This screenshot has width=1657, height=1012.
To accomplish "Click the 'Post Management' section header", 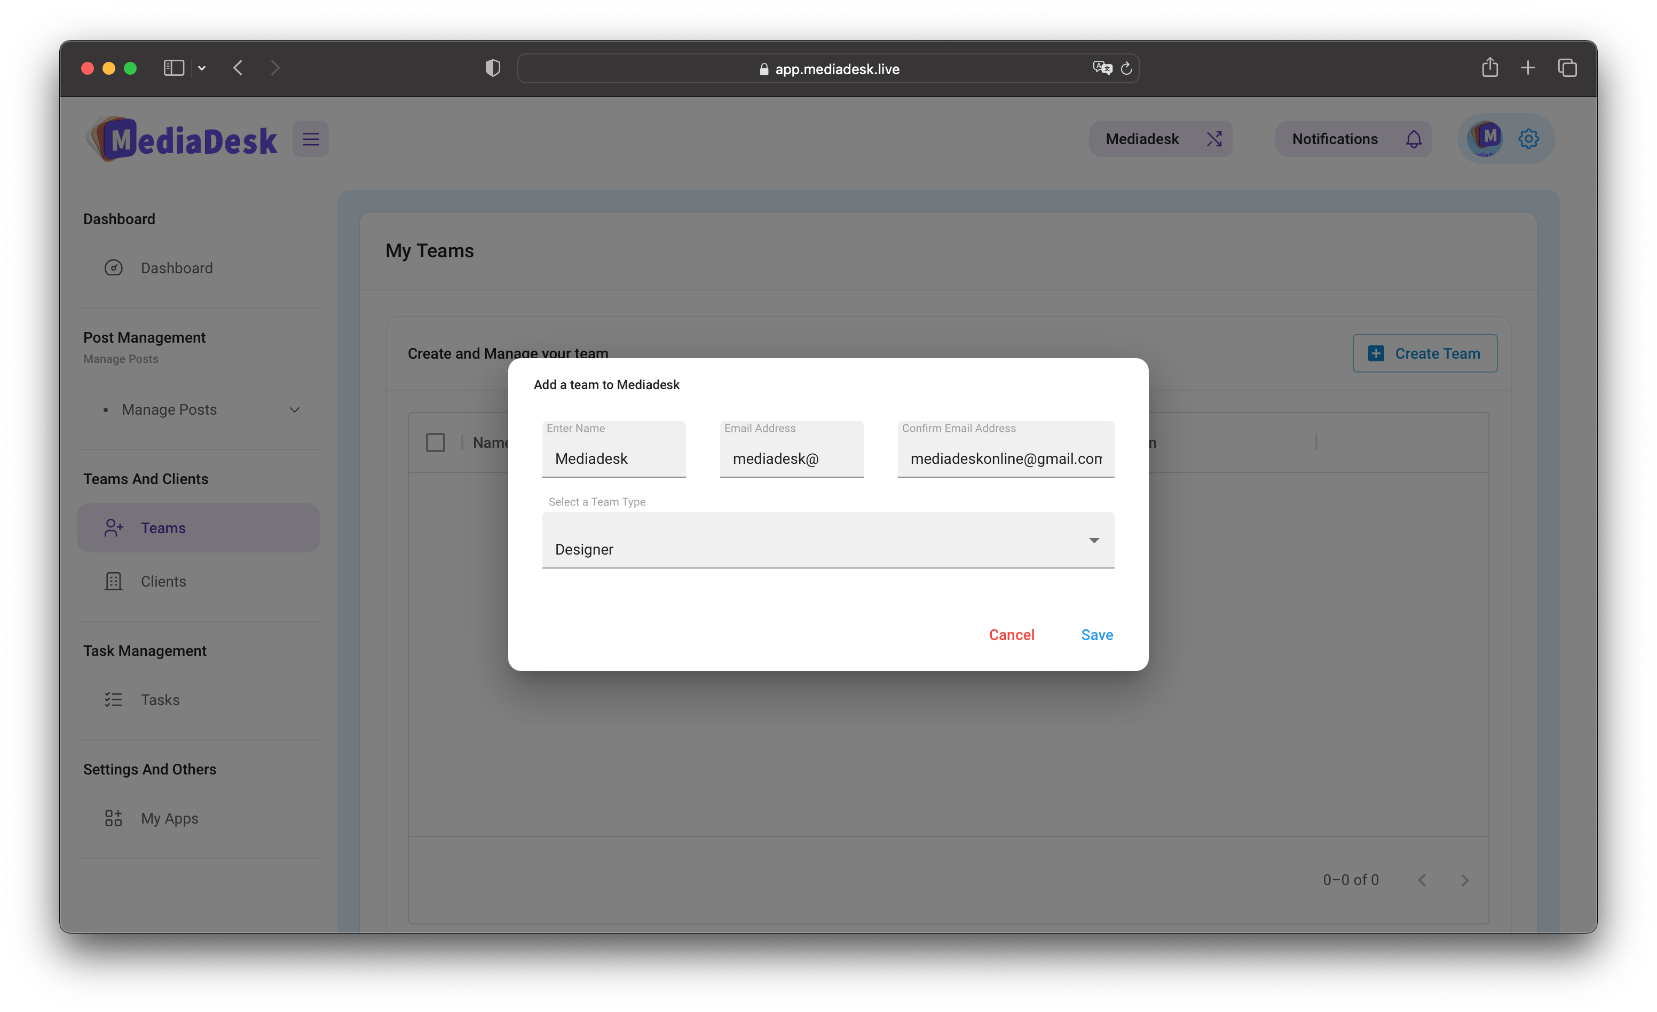I will (x=145, y=337).
